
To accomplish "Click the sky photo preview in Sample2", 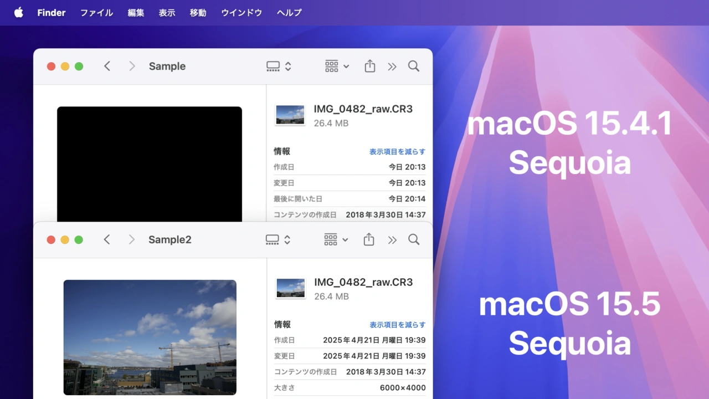I will [150, 337].
